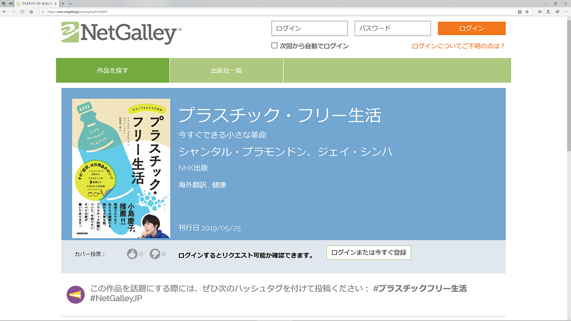This screenshot has height=321, width=571.
Task: Click the purple megaphone hashtag icon
Action: [x=75, y=294]
